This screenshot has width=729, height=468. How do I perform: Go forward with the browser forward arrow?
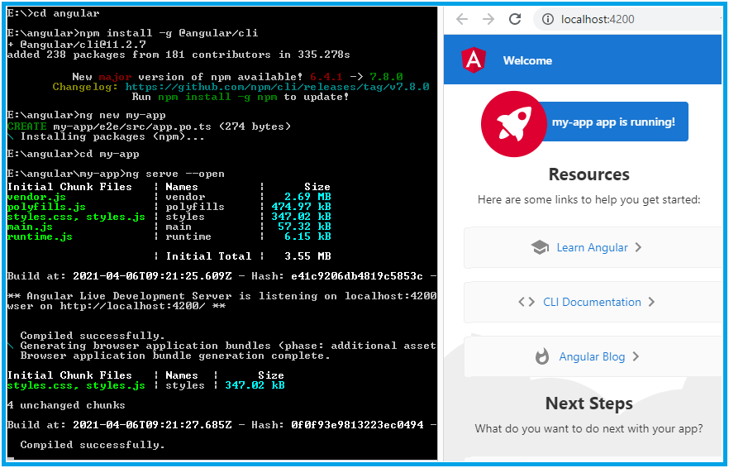point(488,19)
